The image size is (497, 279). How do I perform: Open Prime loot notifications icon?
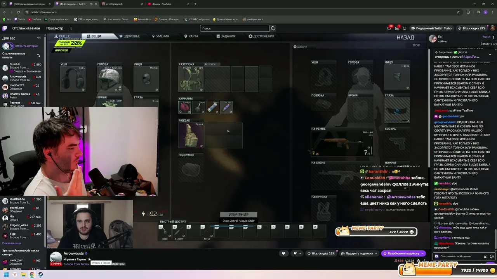(x=389, y=28)
